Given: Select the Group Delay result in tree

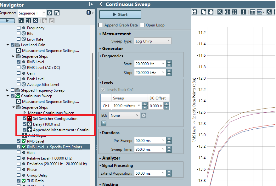Looking at the screenshot, I should pyautogui.click(x=37, y=175).
